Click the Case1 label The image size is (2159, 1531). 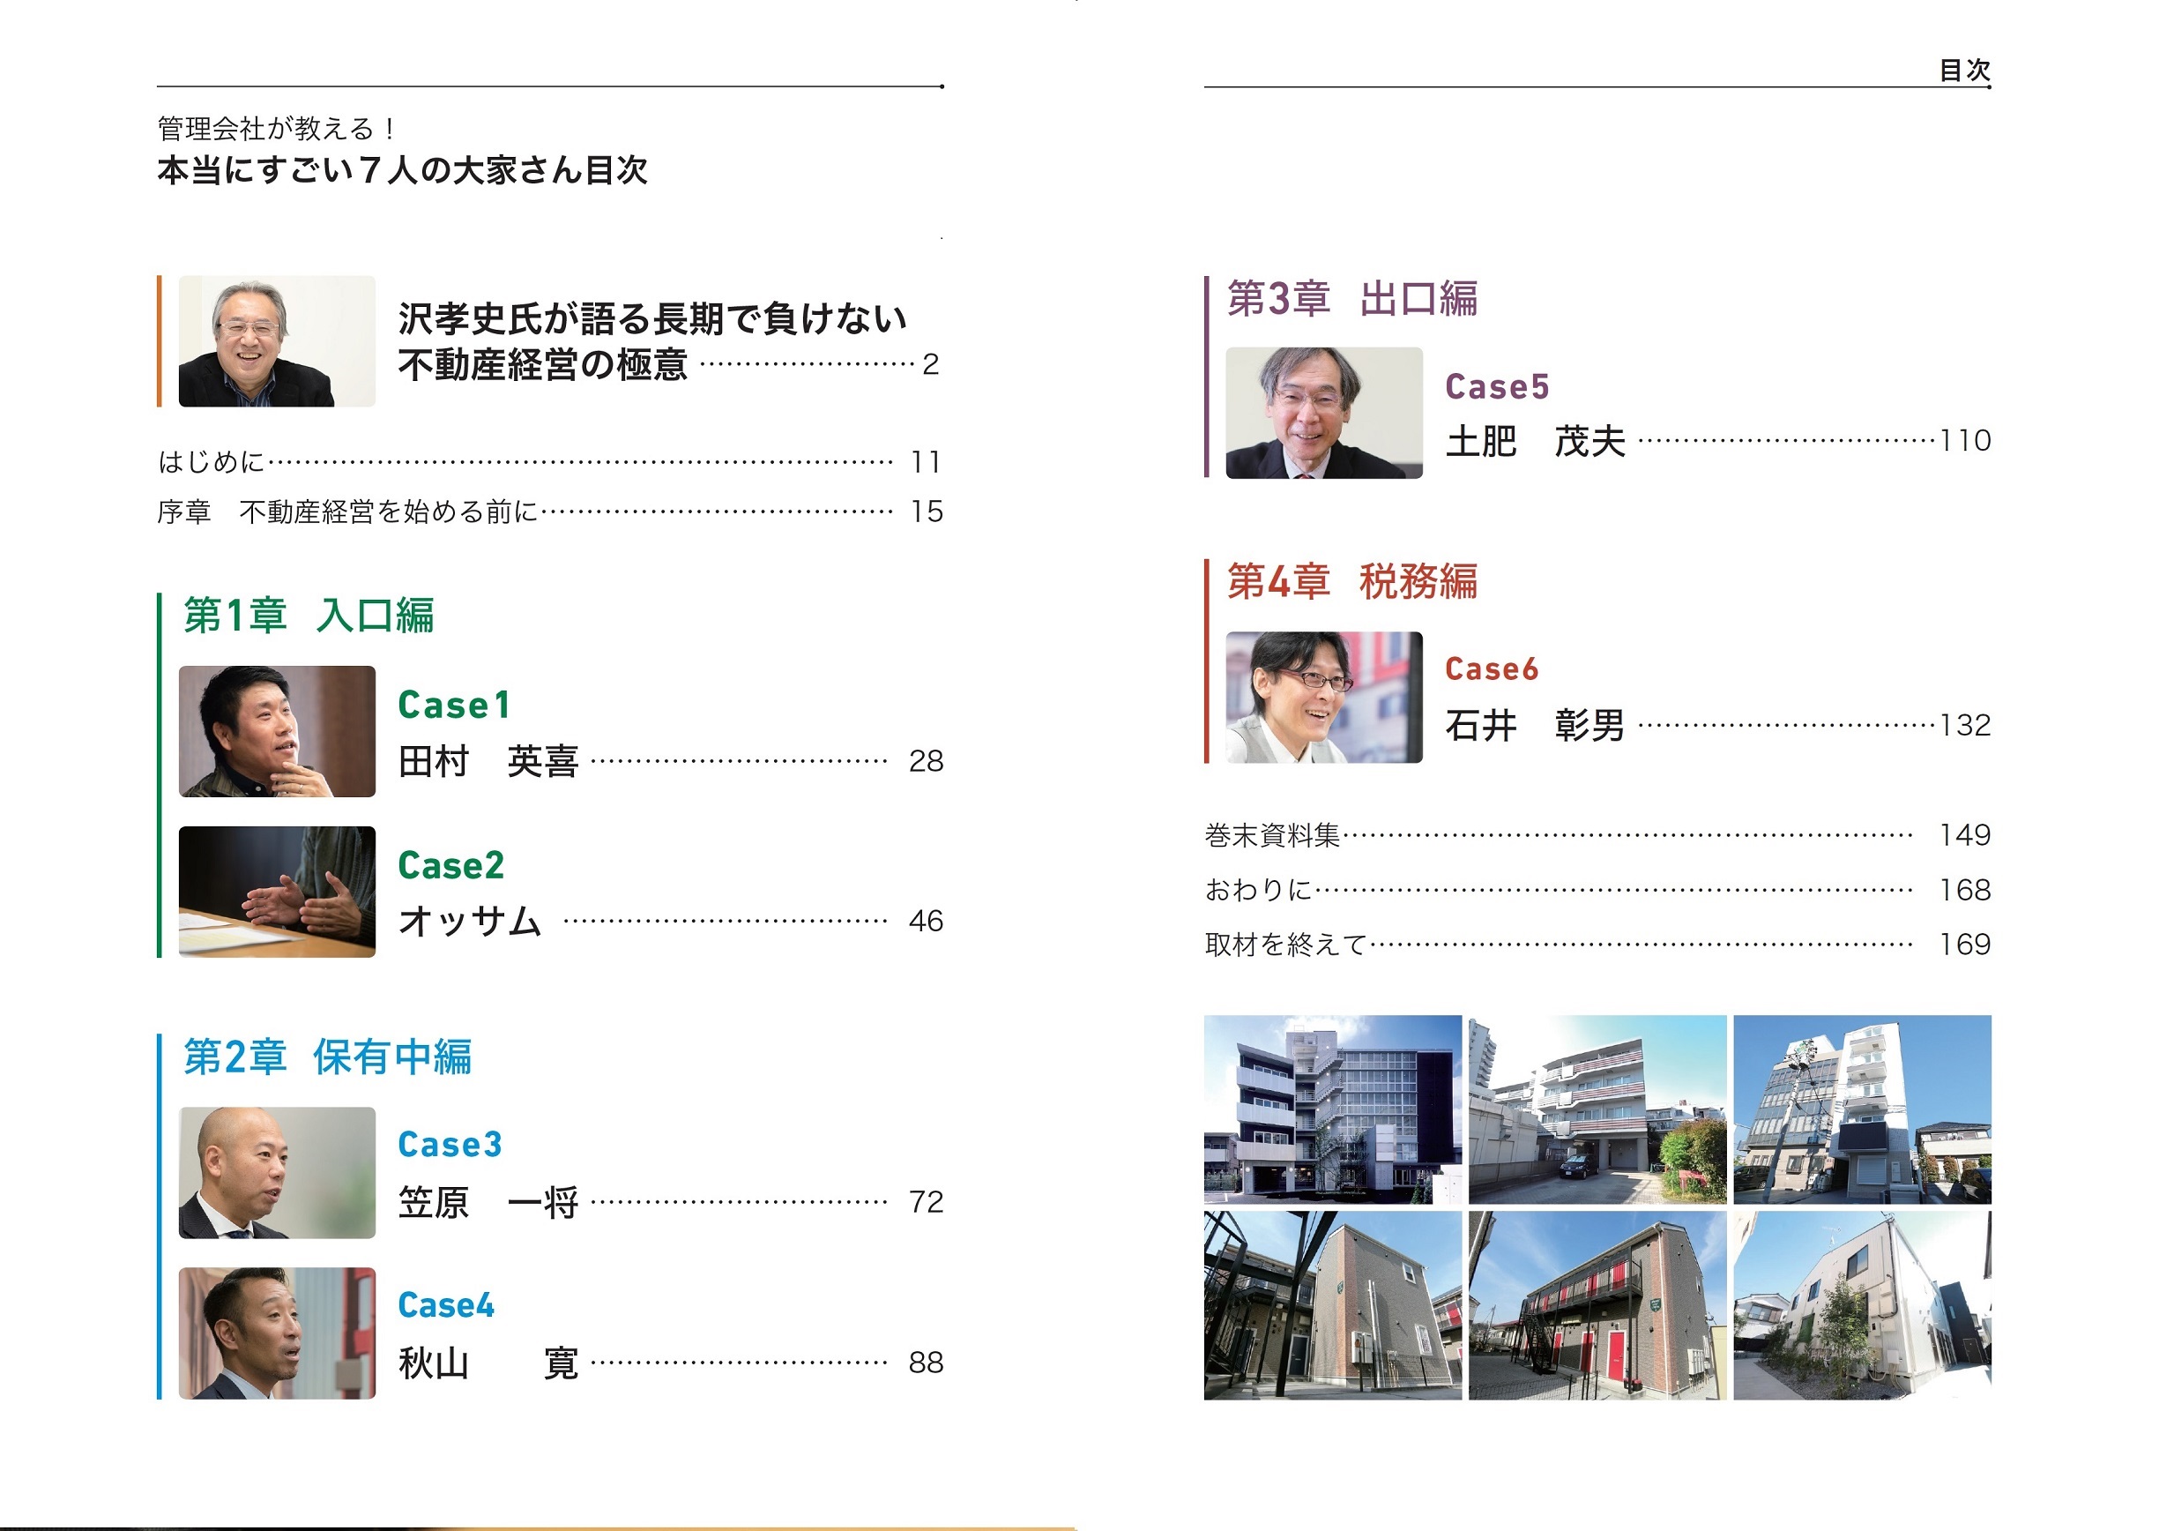pyautogui.click(x=453, y=706)
